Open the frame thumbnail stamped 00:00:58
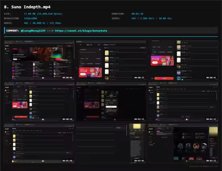This screenshot has height=171, width=222. point(39,102)
